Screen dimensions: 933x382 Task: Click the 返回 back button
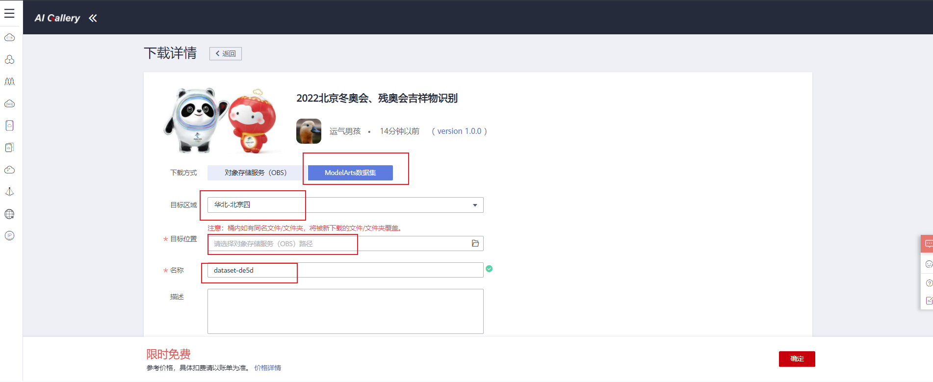click(x=226, y=53)
